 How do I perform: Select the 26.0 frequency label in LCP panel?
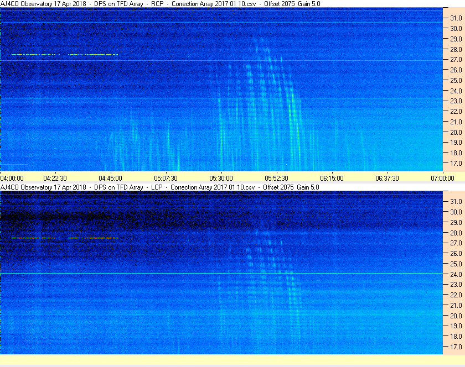coord(456,253)
